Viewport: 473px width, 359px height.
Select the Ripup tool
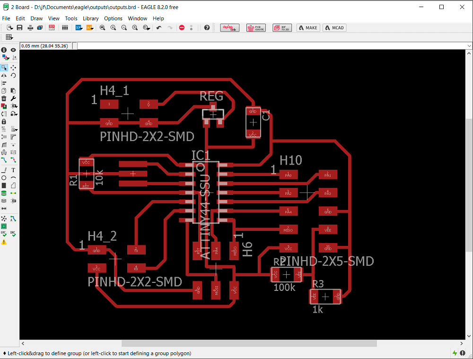13,159
